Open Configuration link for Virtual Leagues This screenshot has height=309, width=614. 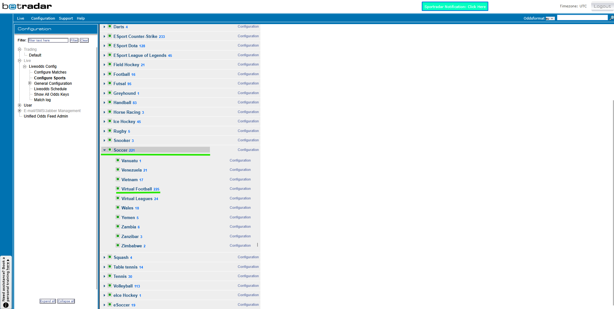[x=240, y=199]
